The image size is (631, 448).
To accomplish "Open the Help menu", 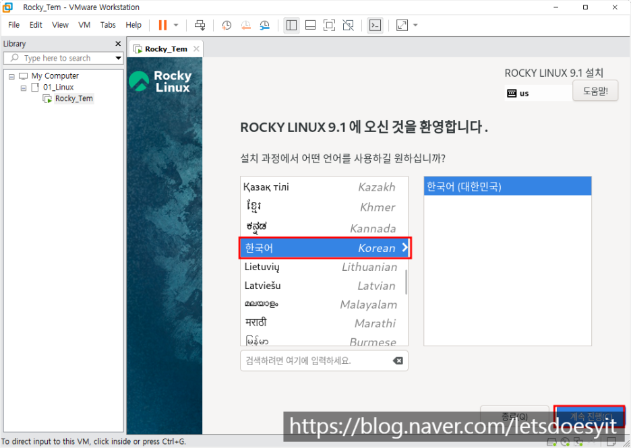I will (x=133, y=25).
